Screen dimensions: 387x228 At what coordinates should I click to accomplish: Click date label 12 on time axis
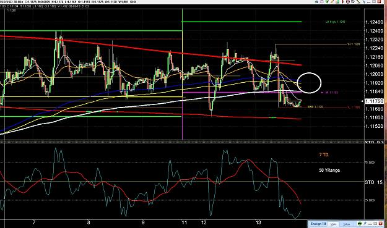[204, 222]
